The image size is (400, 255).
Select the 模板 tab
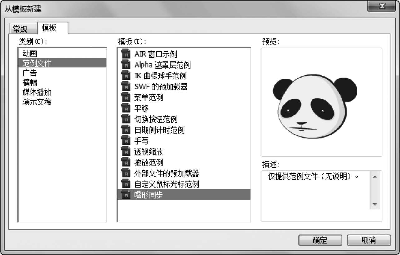point(49,28)
